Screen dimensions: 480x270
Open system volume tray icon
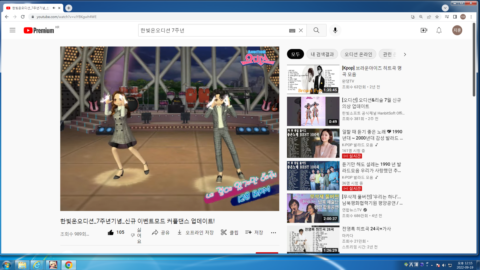click(x=444, y=265)
